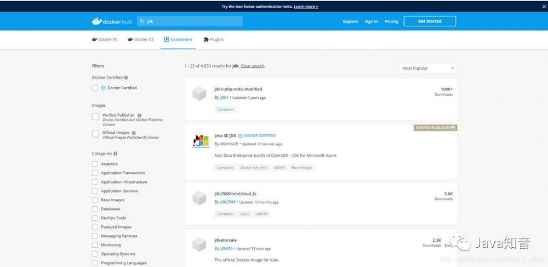548x267 pixels.
Task: Click the 'Azul Zulu Enterprise builds' description
Action: tap(276, 156)
